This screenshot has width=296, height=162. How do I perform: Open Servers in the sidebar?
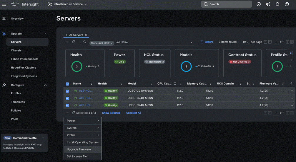[27, 42]
